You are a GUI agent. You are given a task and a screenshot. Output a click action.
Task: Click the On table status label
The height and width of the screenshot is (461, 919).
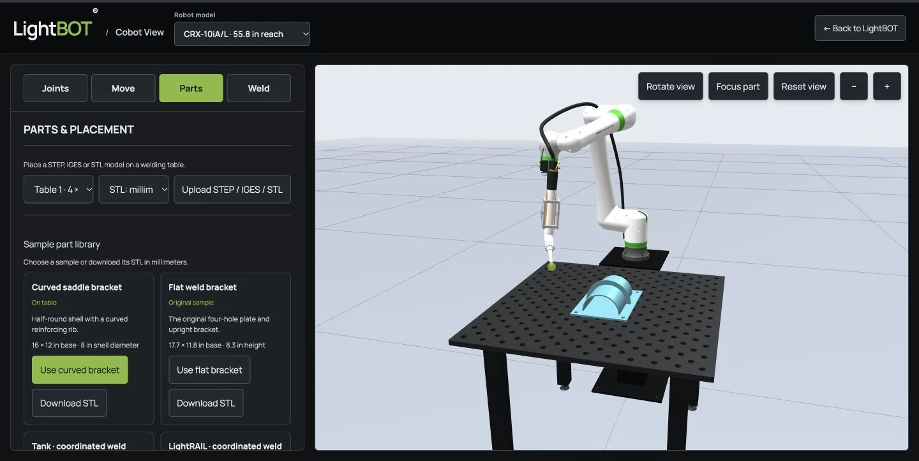[44, 303]
